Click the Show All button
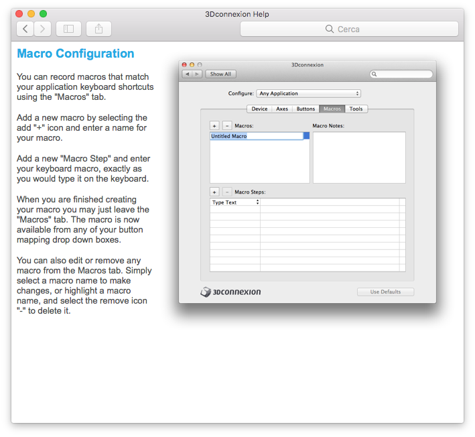The height and width of the screenshot is (437, 475). [x=220, y=74]
